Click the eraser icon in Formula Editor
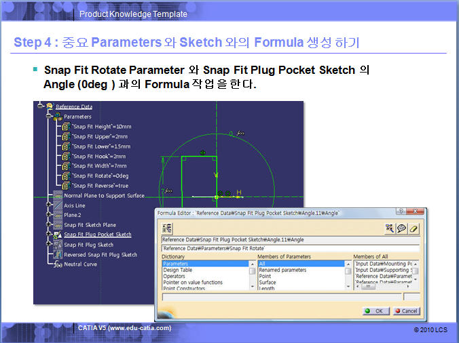This screenshot has height=343, width=459. (x=414, y=228)
